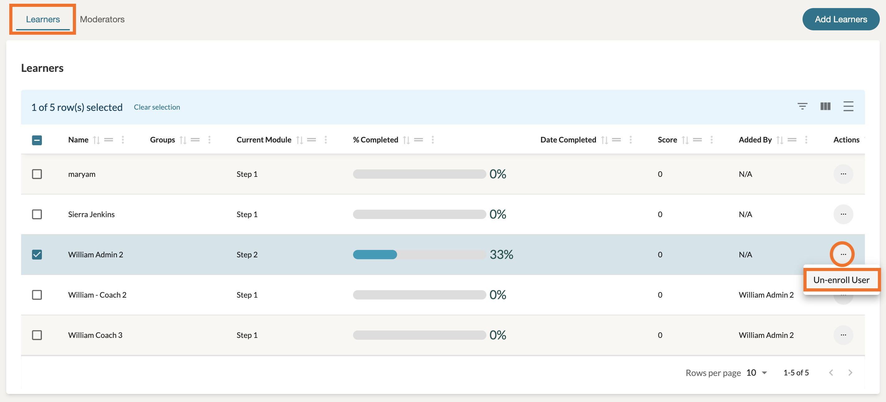Open actions menu for William Coach 3
This screenshot has height=402, width=886.
click(x=843, y=335)
